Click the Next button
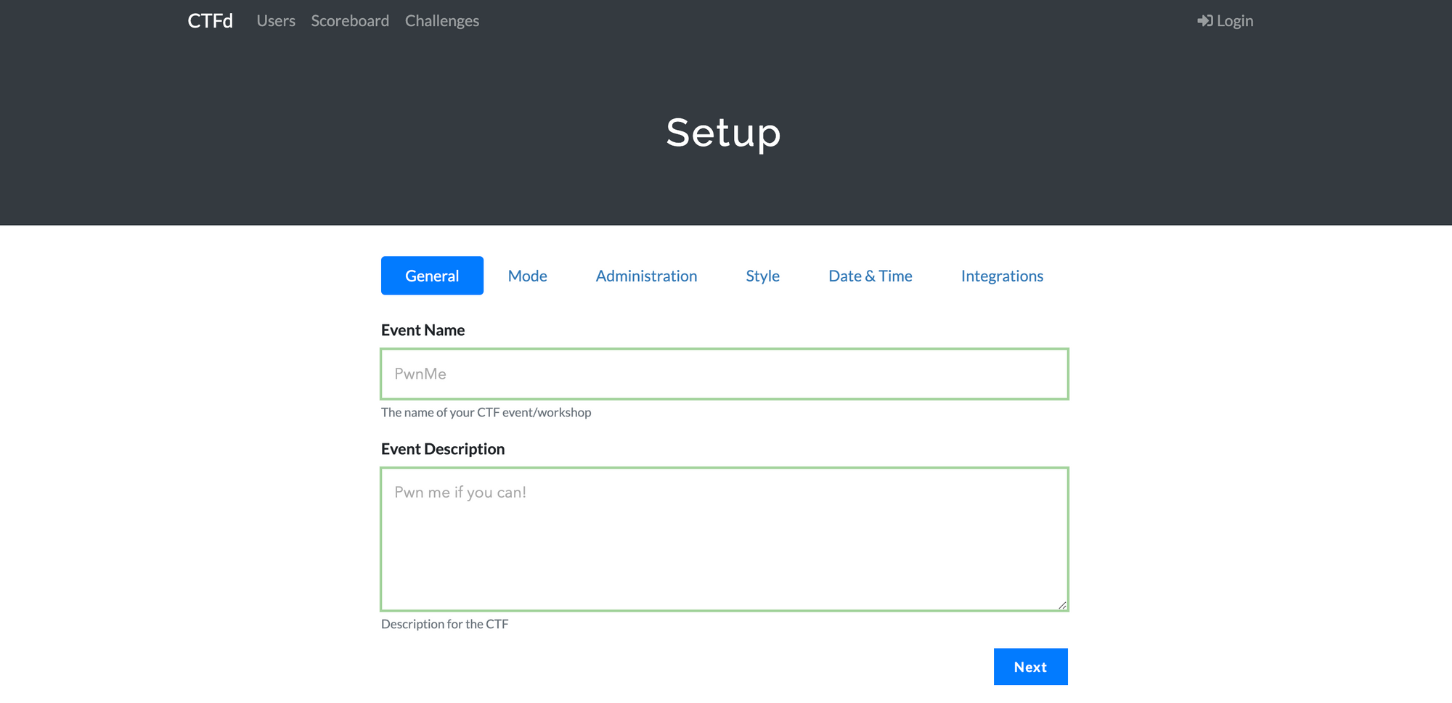Screen dimensions: 1452x703 point(1030,666)
